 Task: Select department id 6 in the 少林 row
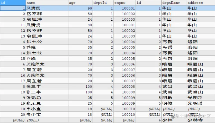click(x=149, y=120)
